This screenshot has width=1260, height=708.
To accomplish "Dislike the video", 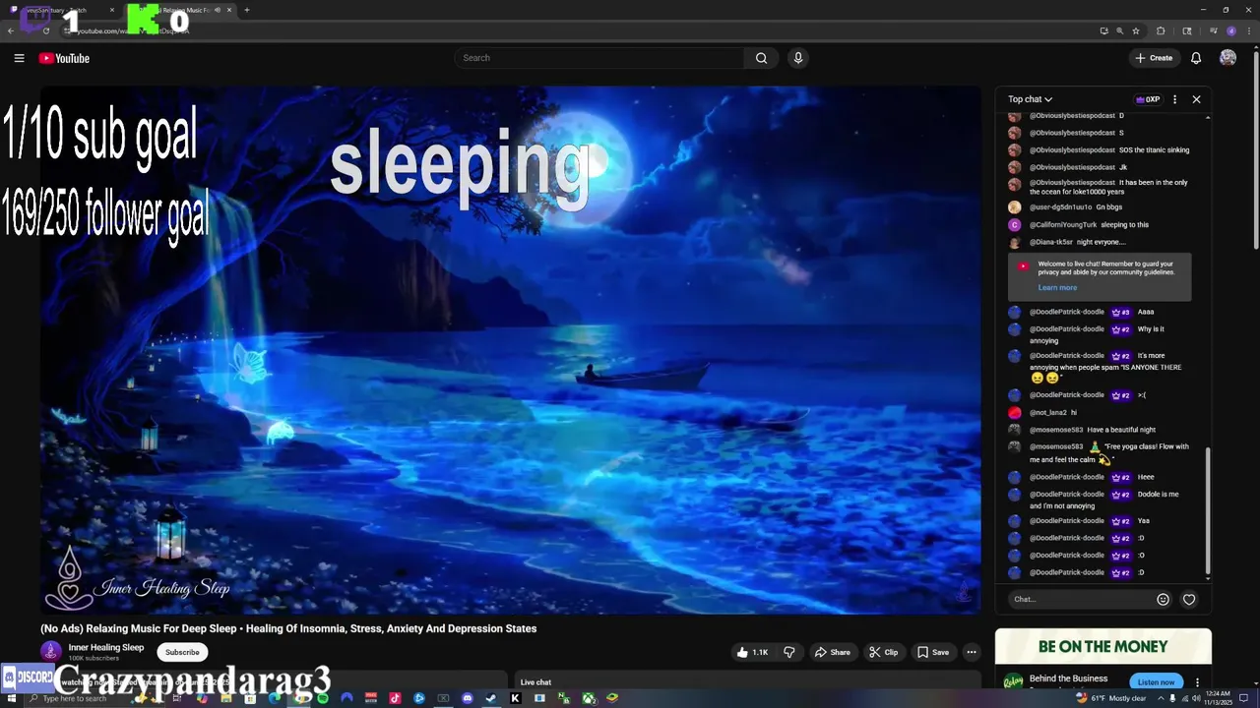I will point(788,652).
